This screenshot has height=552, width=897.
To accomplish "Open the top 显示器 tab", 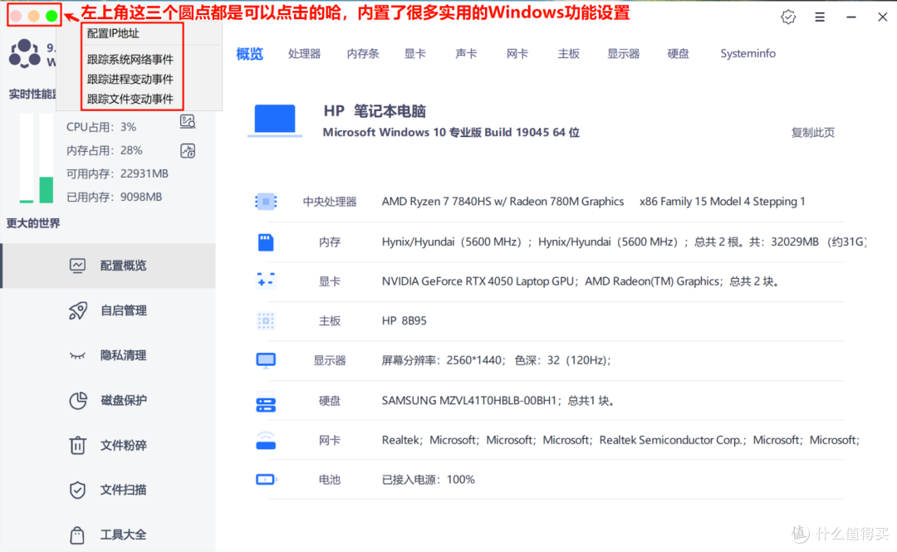I will pyautogui.click(x=623, y=54).
